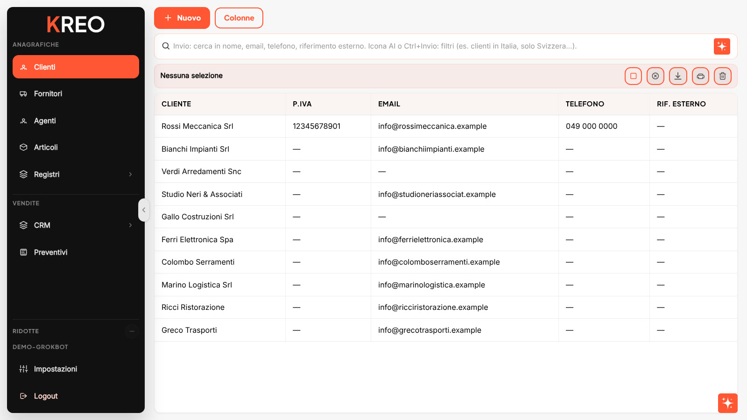Click info@colomboserramenti.example email cell

point(465,262)
